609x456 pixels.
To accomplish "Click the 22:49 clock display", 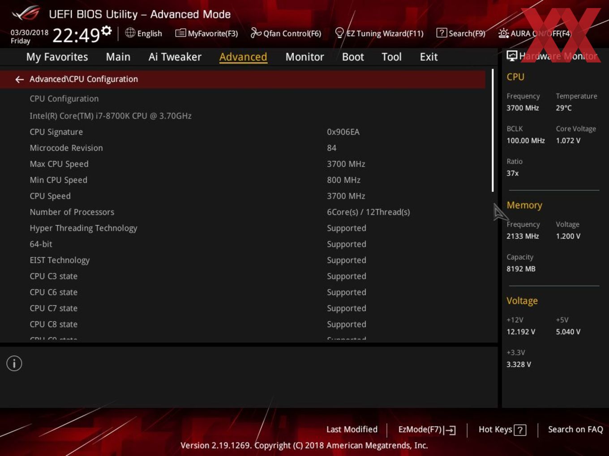I will pyautogui.click(x=76, y=34).
